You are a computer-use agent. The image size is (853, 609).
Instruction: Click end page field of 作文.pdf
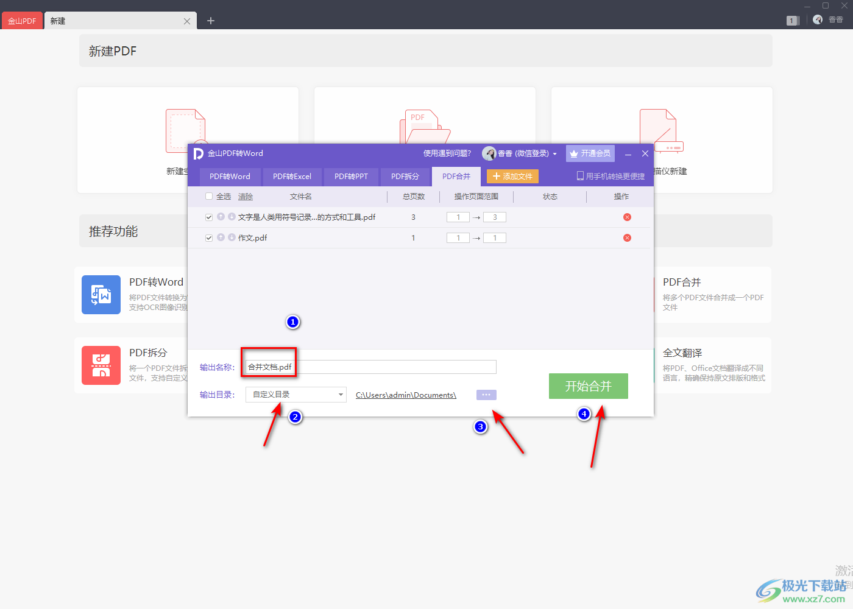point(495,238)
